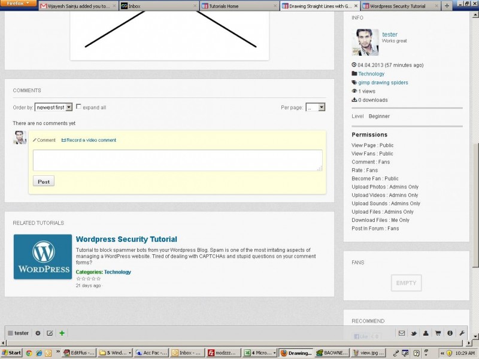
Task: Switch to the Inbox browser tab
Action: [159, 6]
